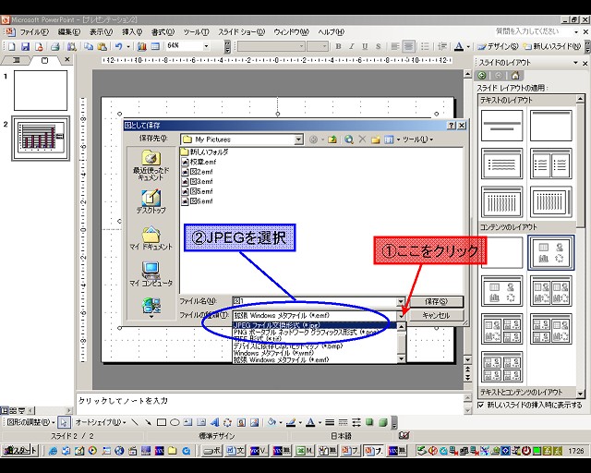The image size is (591, 473).
Task: Click the Paste clipboard icon
Action: [x=102, y=46]
